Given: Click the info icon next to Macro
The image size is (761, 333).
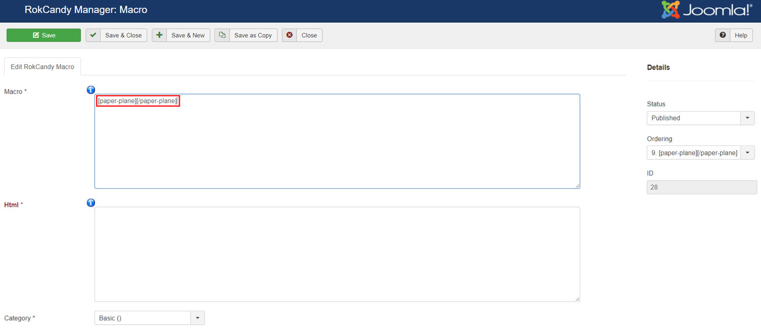Looking at the screenshot, I should 91,90.
